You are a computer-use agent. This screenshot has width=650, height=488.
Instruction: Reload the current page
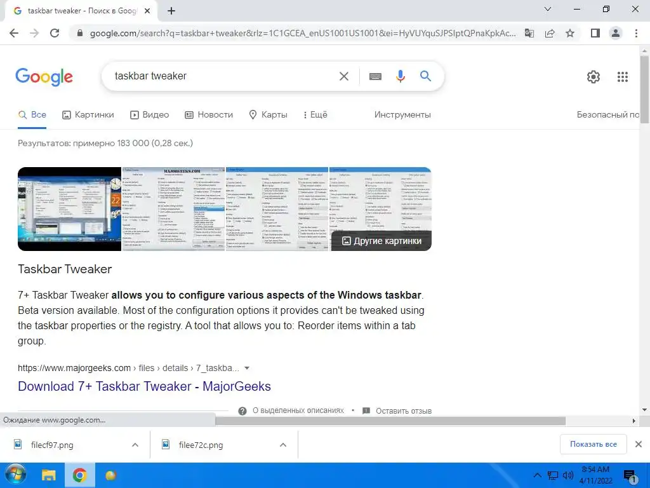click(55, 33)
